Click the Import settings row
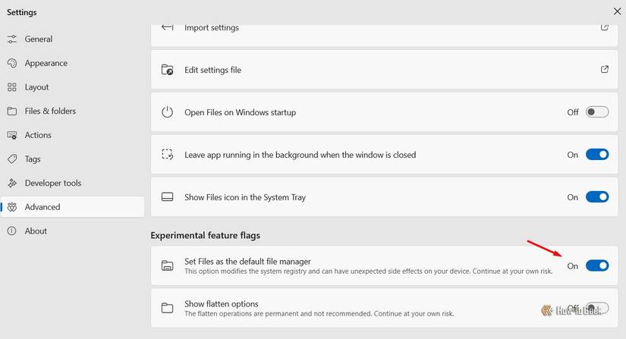This screenshot has height=339, width=626. pos(385,36)
